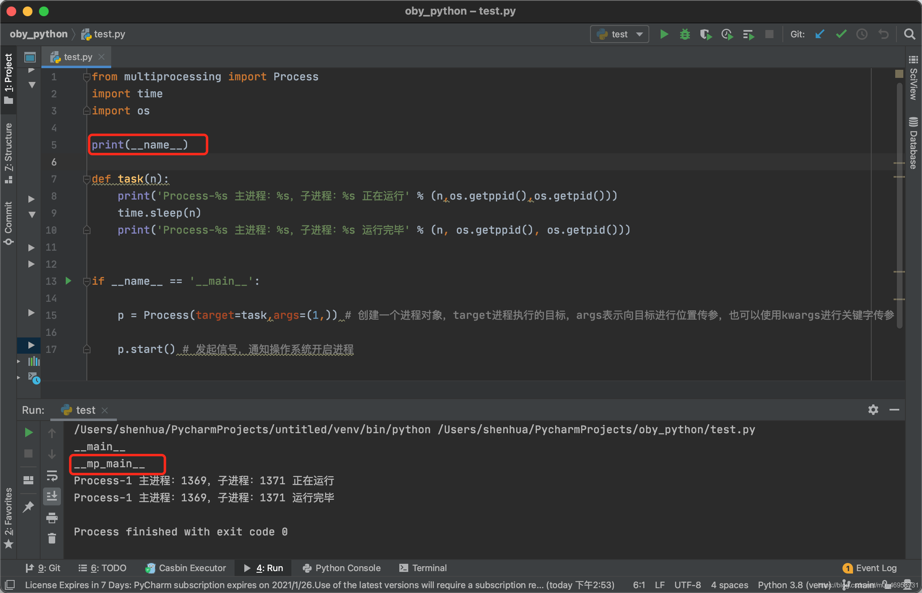Click down-arrow stack trace navigation in Run panel
922x593 pixels.
click(52, 454)
